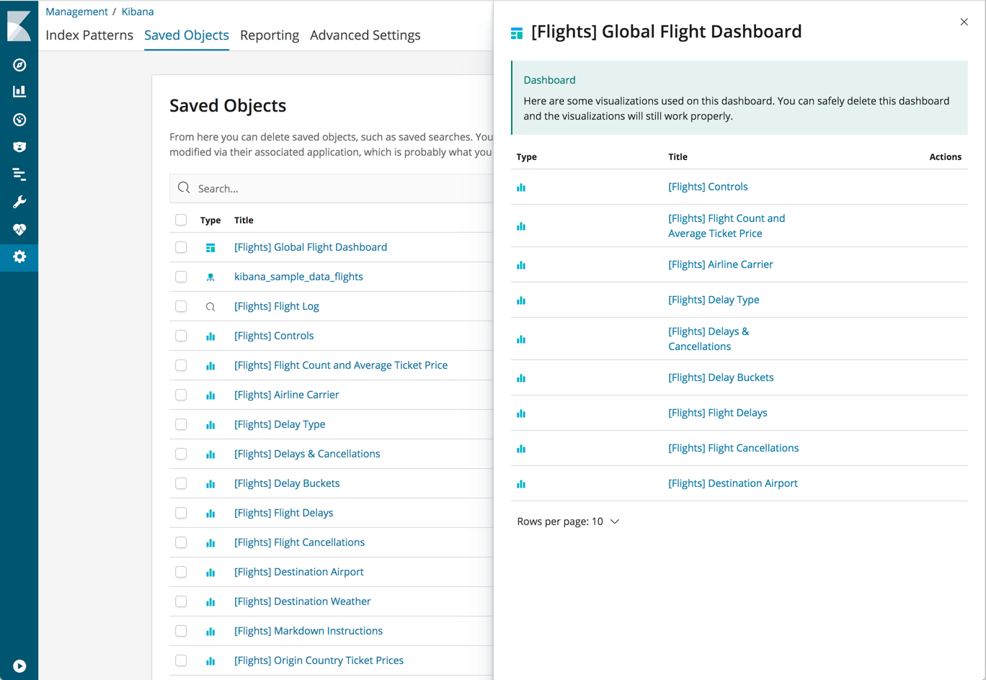
Task: Tick the checkbox for Flight Log
Action: (x=181, y=306)
